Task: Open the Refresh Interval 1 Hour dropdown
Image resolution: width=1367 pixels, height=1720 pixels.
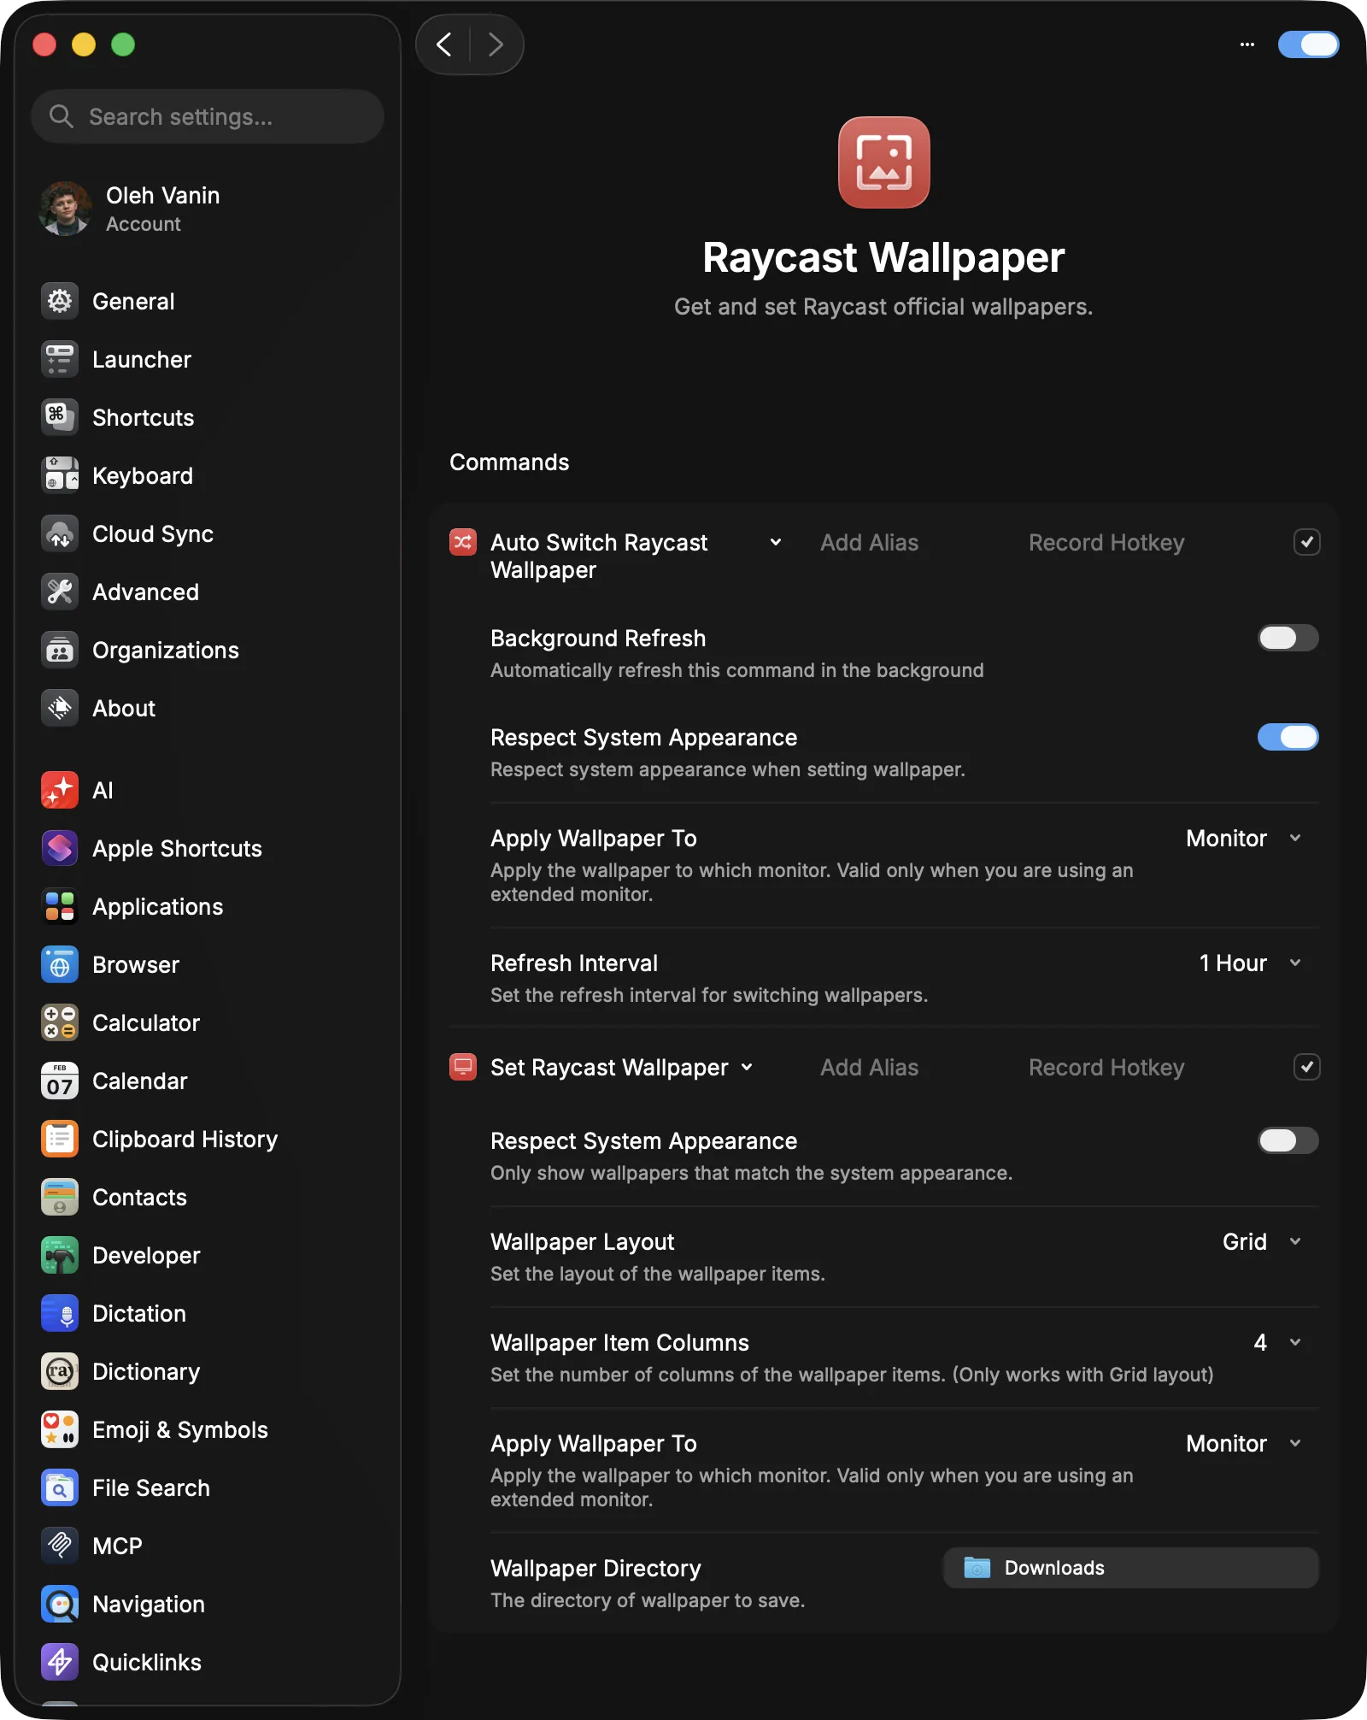Action: coord(1250,963)
